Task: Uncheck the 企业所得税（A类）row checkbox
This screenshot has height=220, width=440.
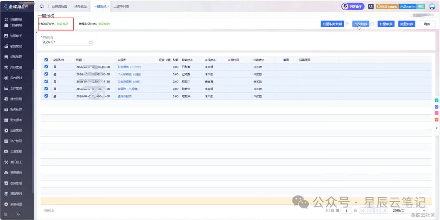Action: pos(46,81)
